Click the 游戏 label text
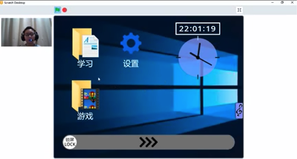 tap(85, 116)
